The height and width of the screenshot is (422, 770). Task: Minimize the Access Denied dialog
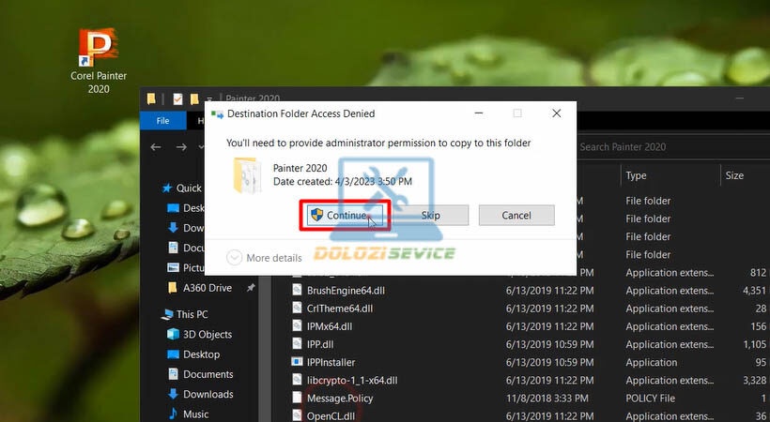coord(479,113)
